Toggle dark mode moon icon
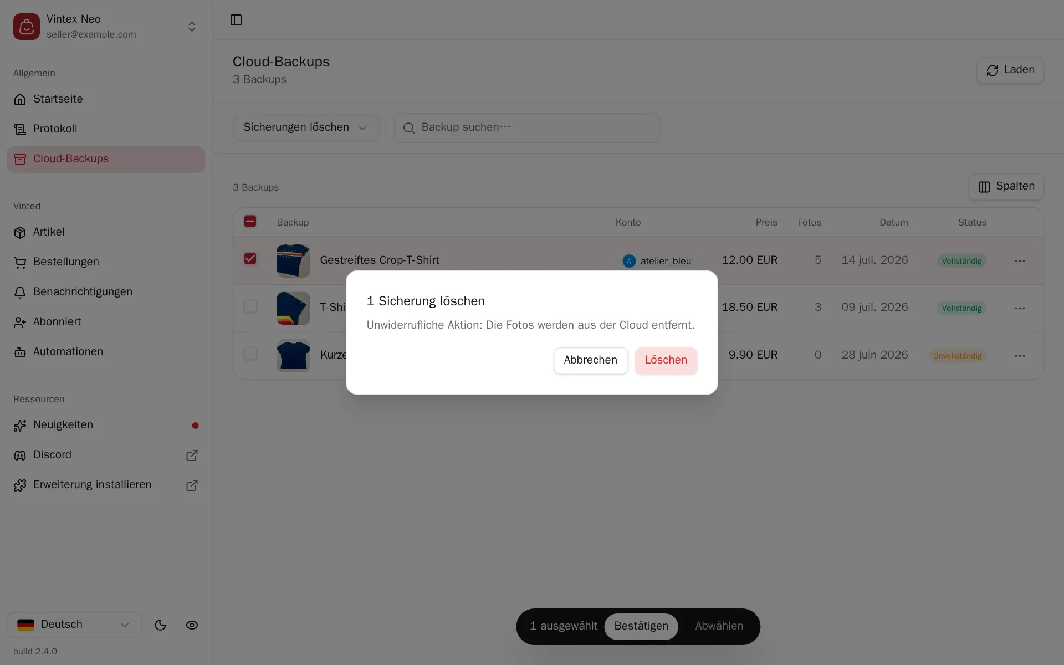1064x665 pixels. click(x=160, y=625)
